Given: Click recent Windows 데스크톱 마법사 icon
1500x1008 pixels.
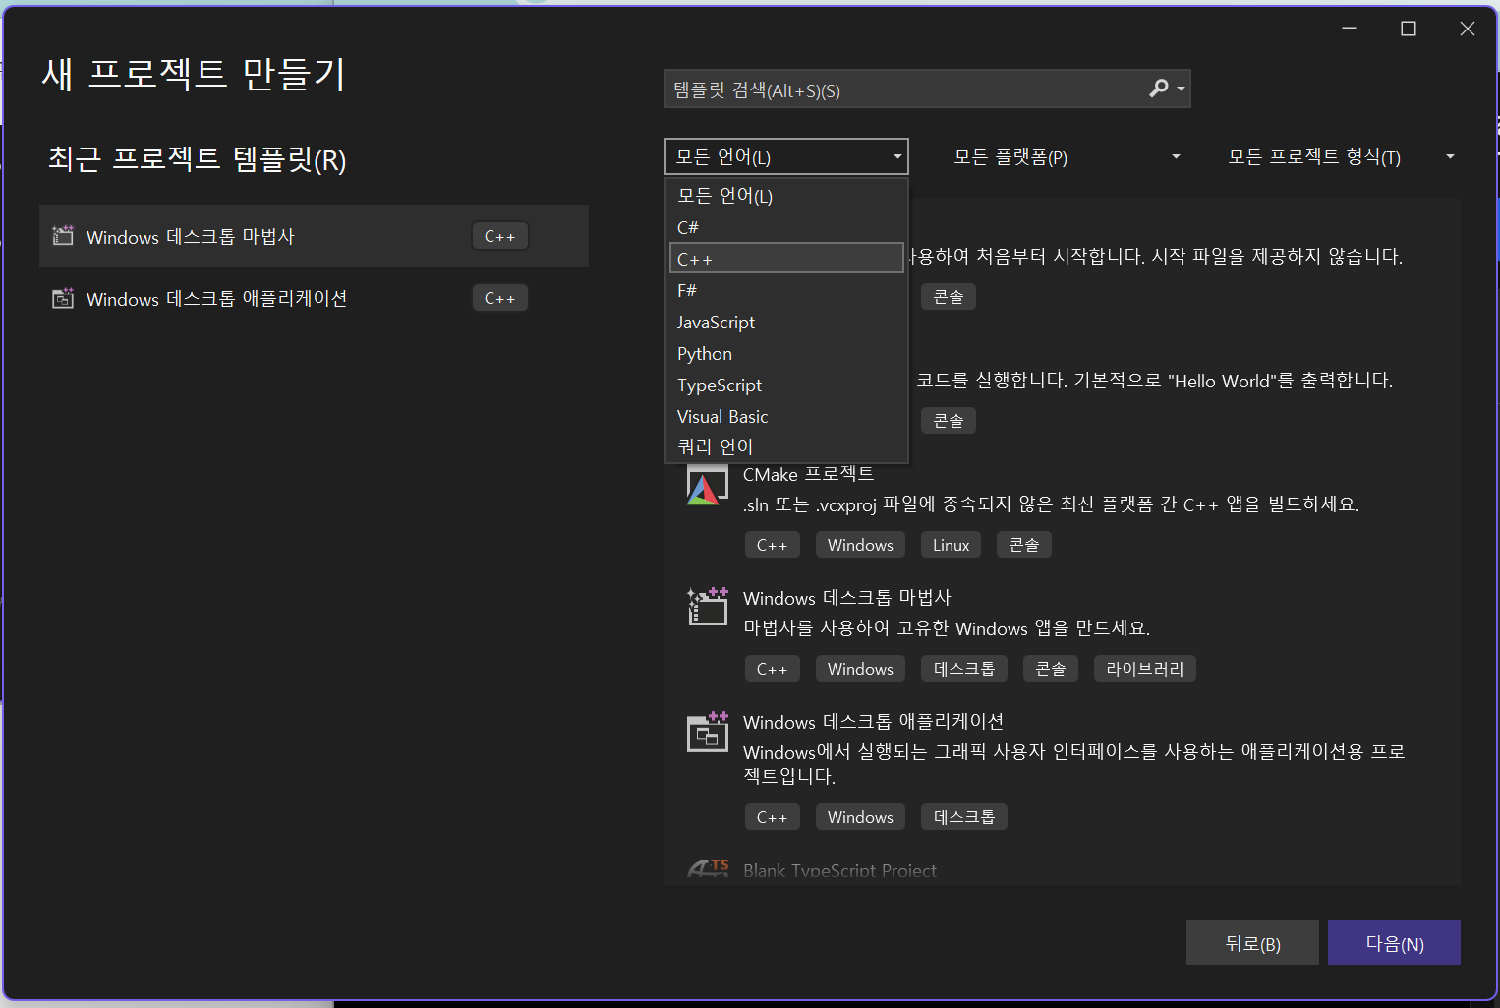Looking at the screenshot, I should [63, 236].
